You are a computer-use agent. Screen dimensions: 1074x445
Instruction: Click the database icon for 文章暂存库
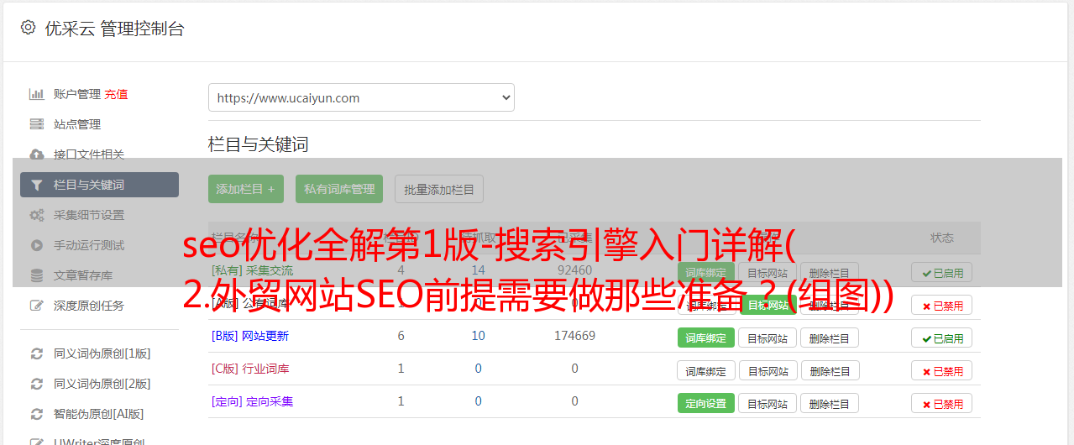(36, 275)
